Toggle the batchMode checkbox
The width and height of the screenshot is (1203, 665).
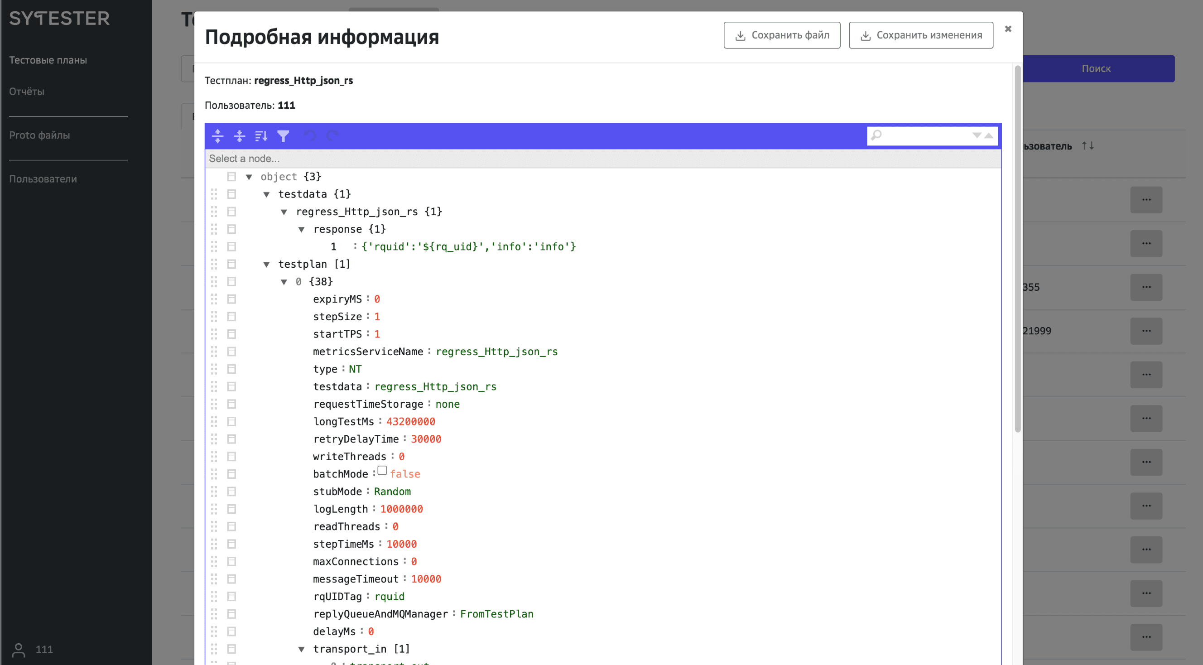382,471
